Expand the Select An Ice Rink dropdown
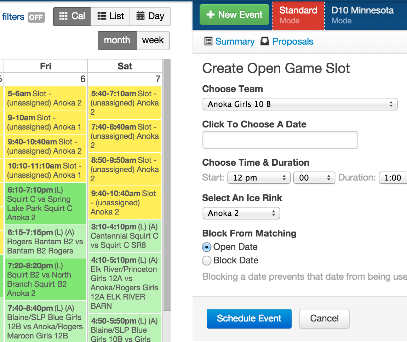The image size is (407, 342). [x=241, y=213]
